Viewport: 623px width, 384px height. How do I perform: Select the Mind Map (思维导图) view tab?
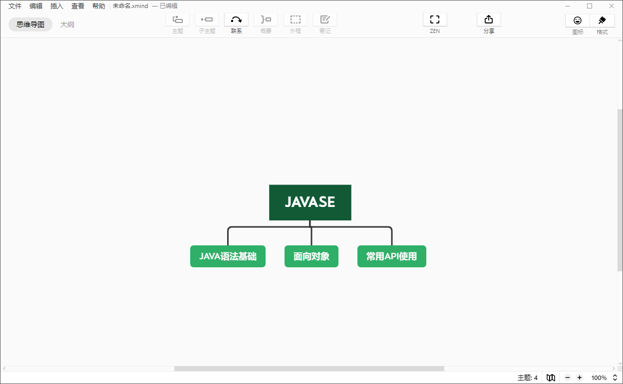pyautogui.click(x=30, y=24)
